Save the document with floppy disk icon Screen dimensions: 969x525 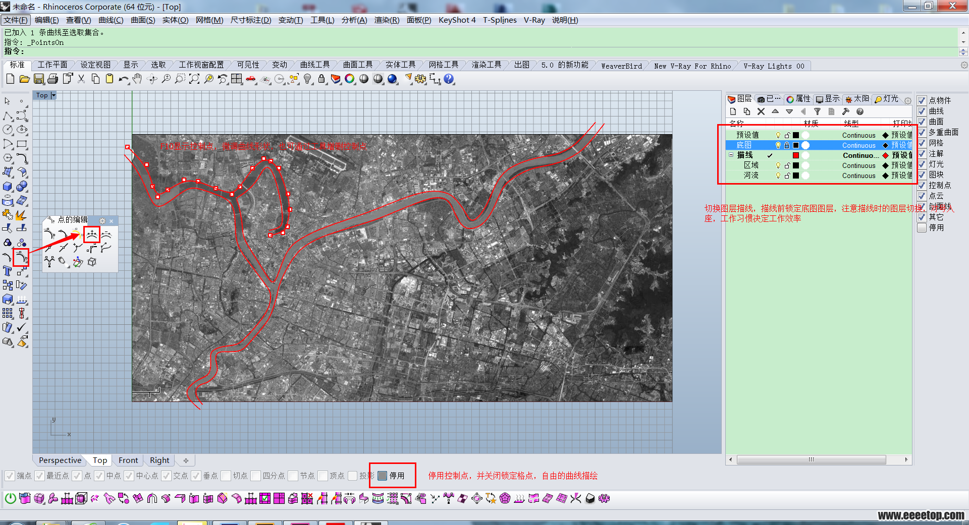[39, 79]
